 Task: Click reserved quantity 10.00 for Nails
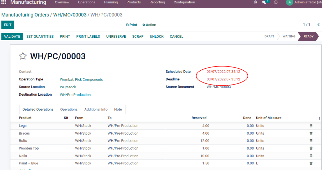tap(205, 156)
